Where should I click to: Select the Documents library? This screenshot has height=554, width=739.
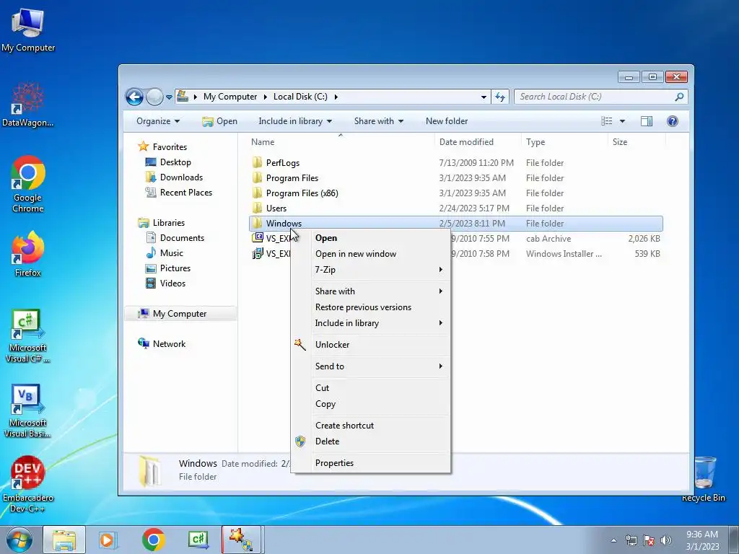click(x=182, y=238)
